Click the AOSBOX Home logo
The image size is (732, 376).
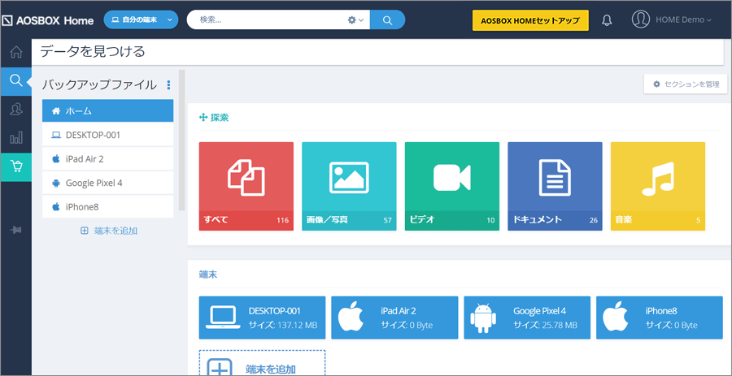pyautogui.click(x=48, y=20)
